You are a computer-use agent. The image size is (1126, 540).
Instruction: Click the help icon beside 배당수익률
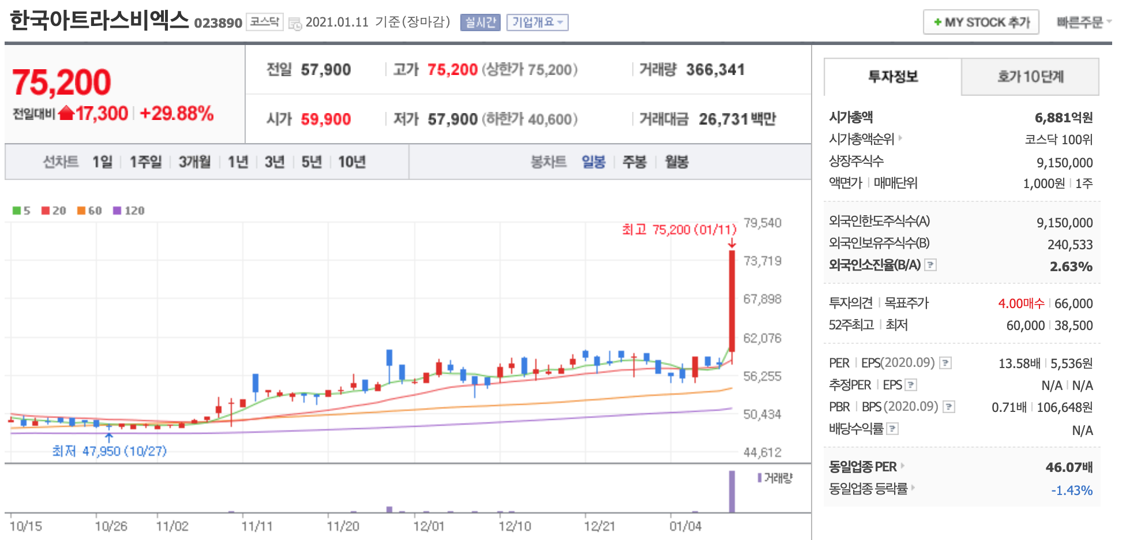892,429
